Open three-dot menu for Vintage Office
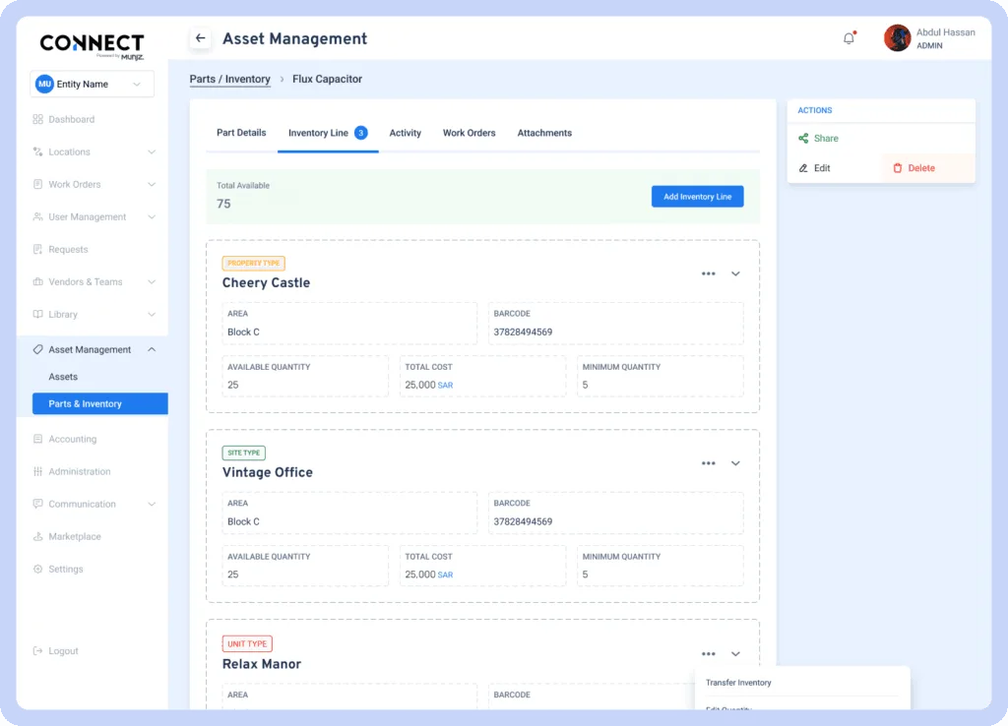This screenshot has width=1008, height=726. [708, 463]
